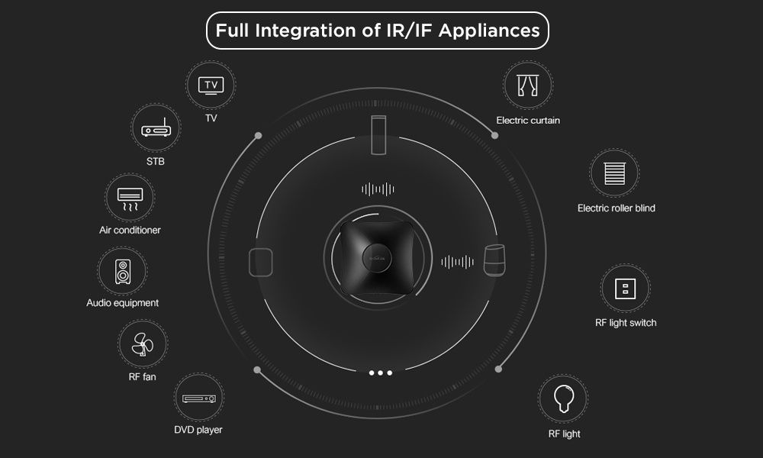Screen dimensions: 763x458
Task: Choose the air conditioner icon
Action: click(130, 198)
